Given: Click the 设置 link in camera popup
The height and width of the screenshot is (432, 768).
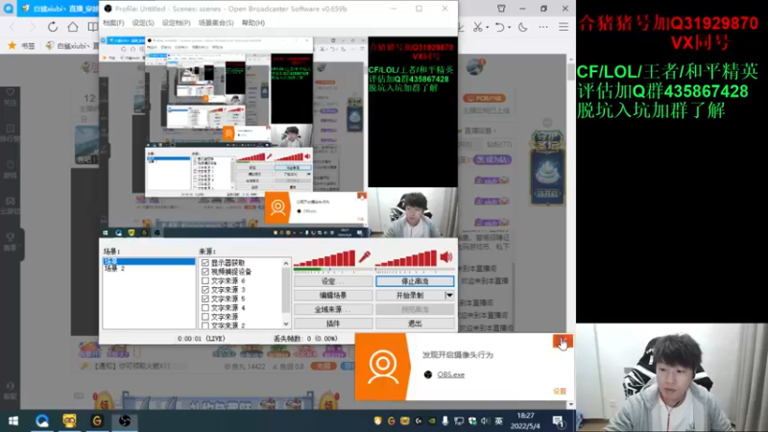Looking at the screenshot, I should (560, 391).
